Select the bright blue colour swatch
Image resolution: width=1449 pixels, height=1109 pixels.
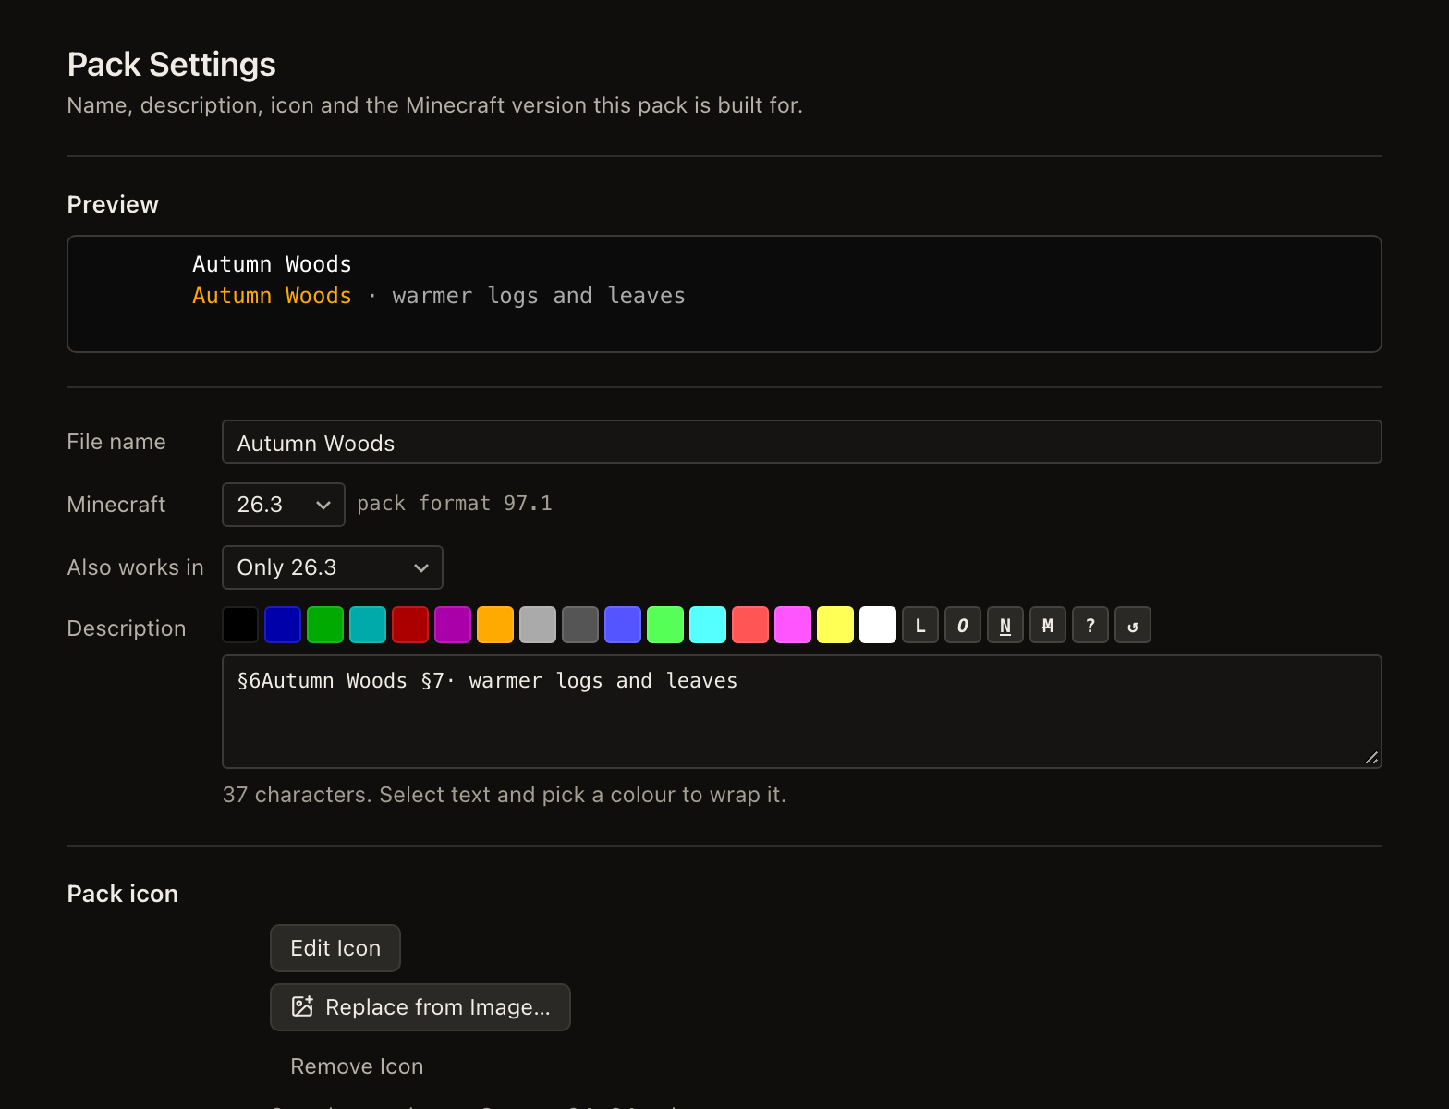623,625
